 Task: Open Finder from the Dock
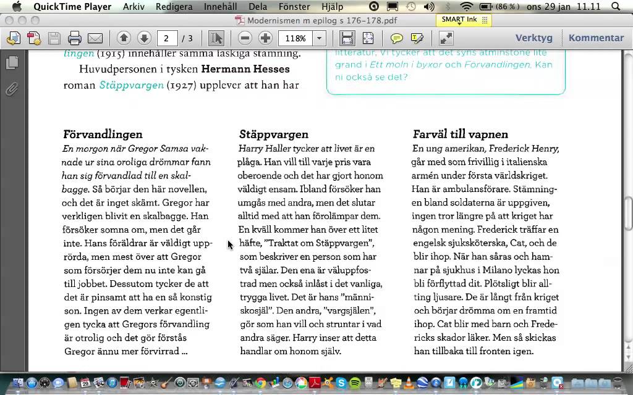click(18, 383)
